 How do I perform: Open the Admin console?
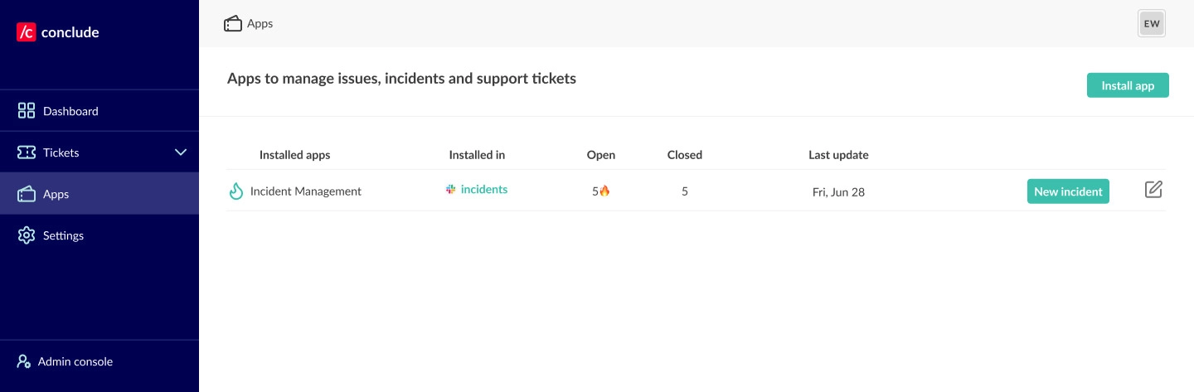point(75,361)
